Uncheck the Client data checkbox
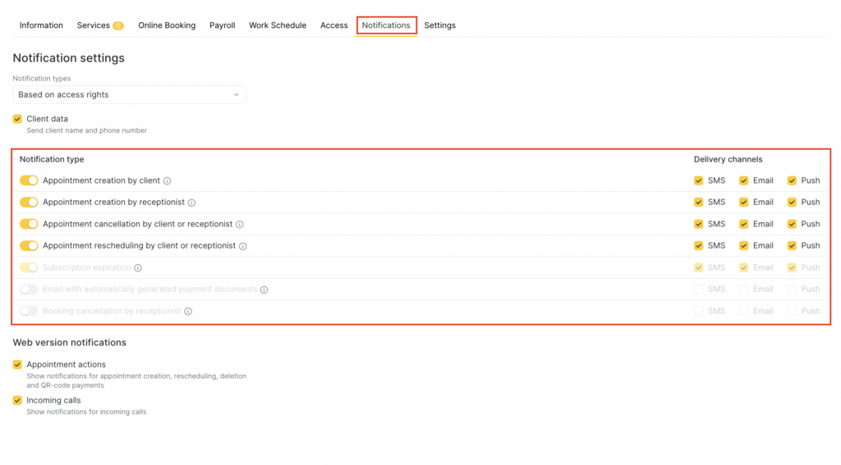Viewport: 841px width, 465px height. tap(17, 119)
